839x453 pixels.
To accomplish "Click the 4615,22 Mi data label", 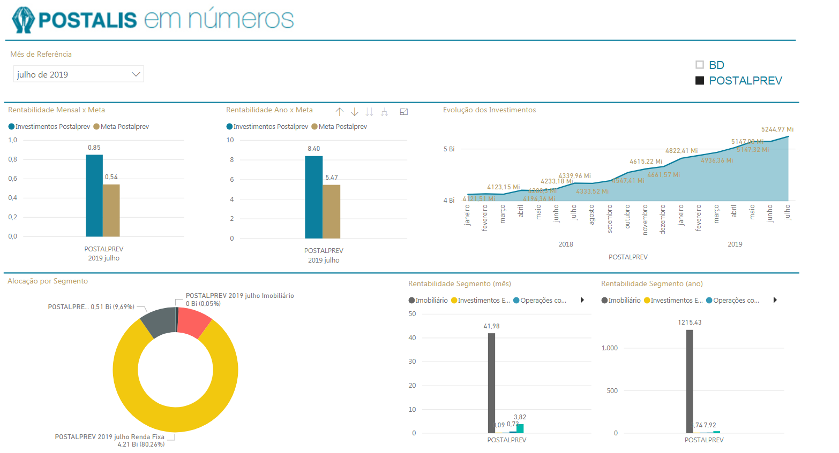I will click(x=646, y=162).
